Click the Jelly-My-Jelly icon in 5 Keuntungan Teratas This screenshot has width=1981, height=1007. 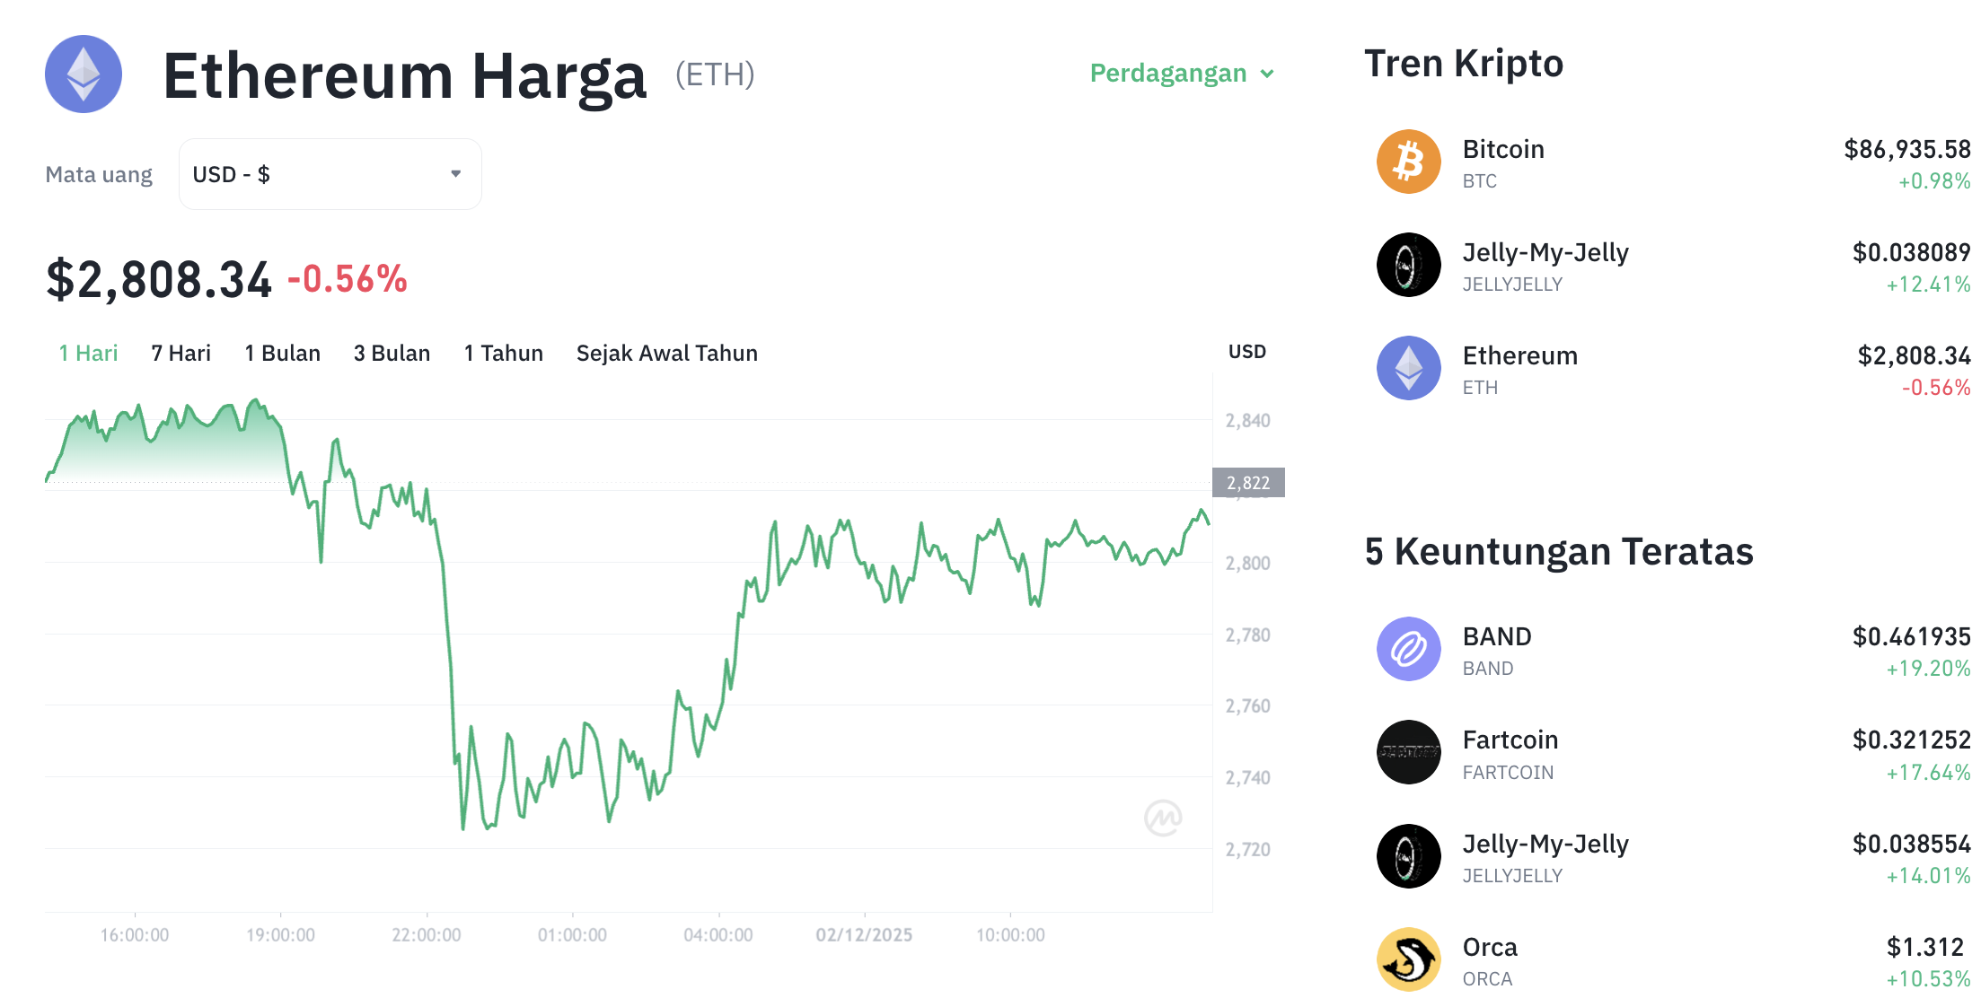coord(1407,855)
